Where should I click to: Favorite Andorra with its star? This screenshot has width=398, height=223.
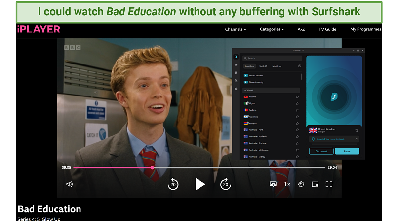297,110
